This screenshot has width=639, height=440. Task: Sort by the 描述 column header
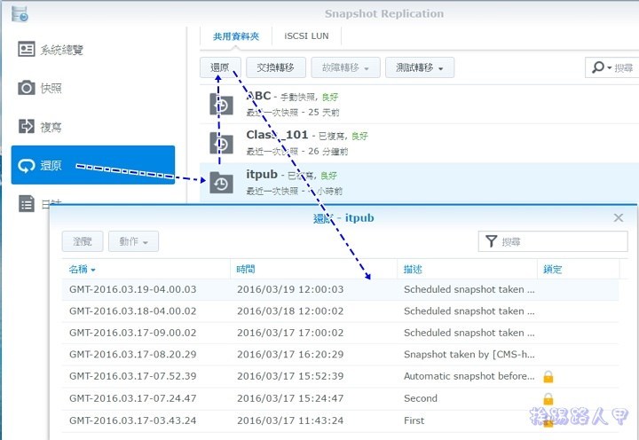[x=468, y=270]
